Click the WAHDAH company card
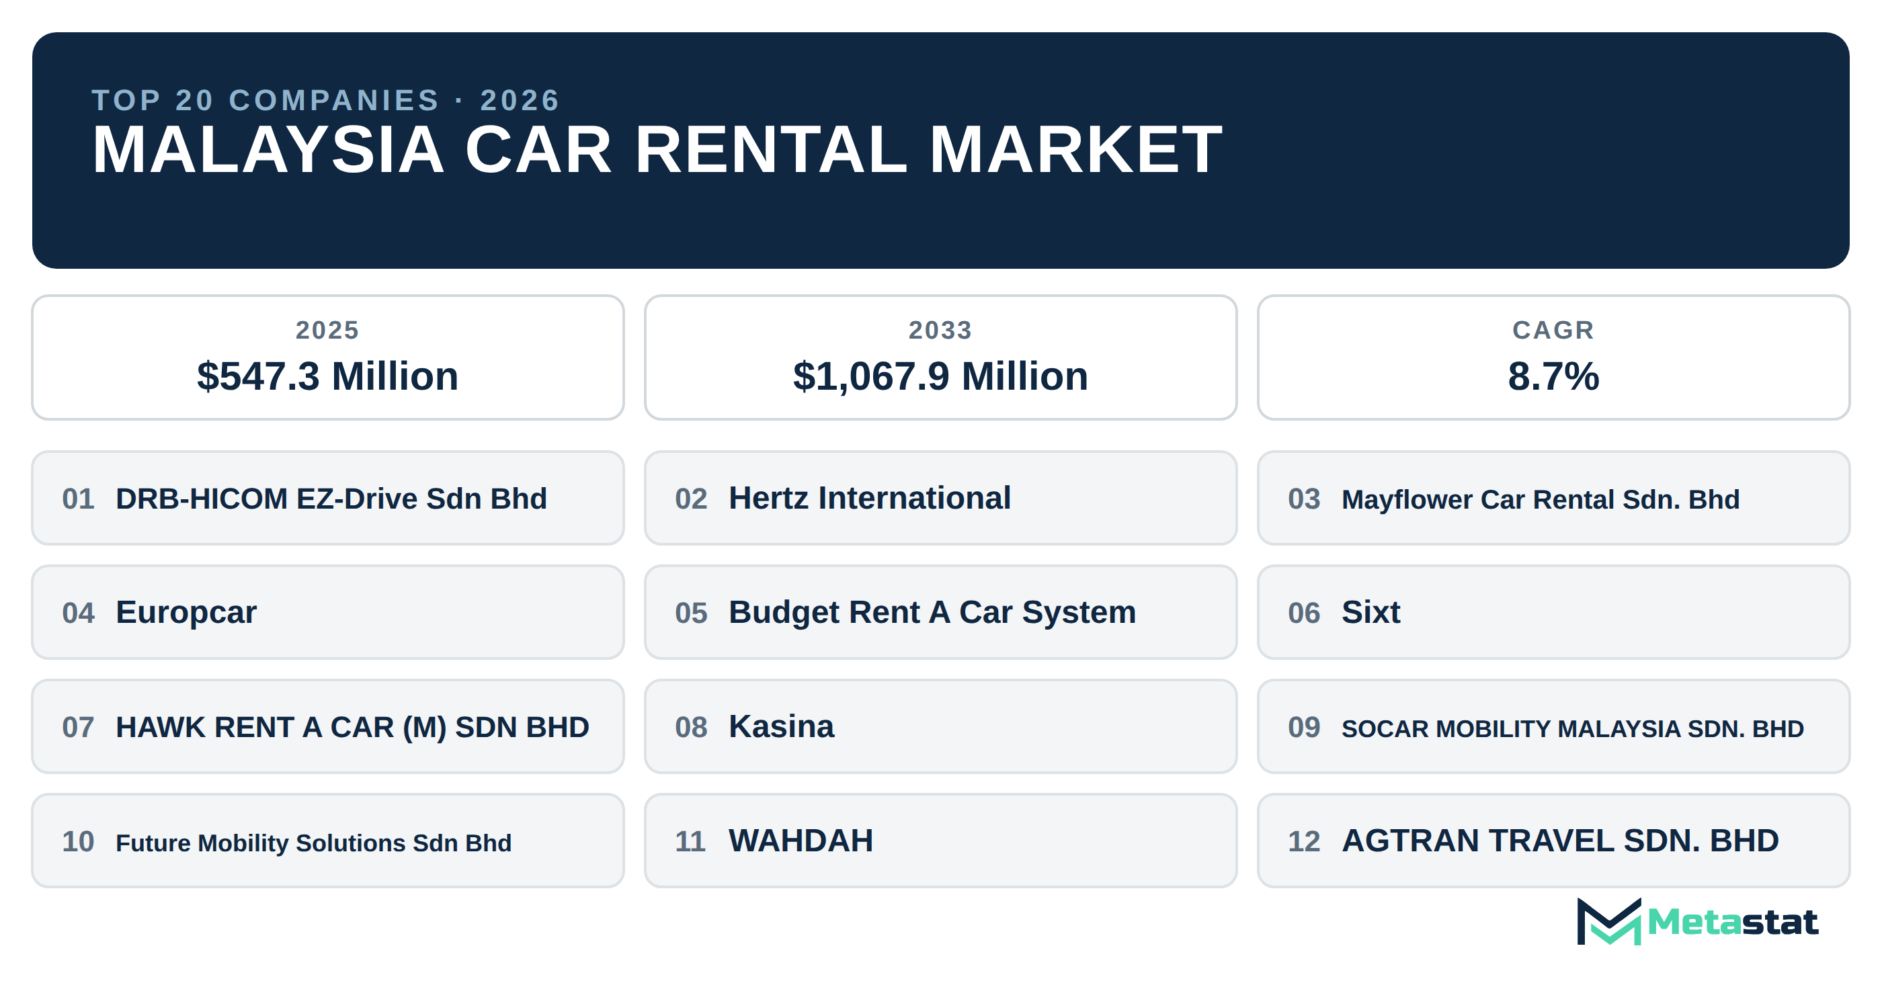Viewport: 1882px width, 981px height. pyautogui.click(x=941, y=841)
